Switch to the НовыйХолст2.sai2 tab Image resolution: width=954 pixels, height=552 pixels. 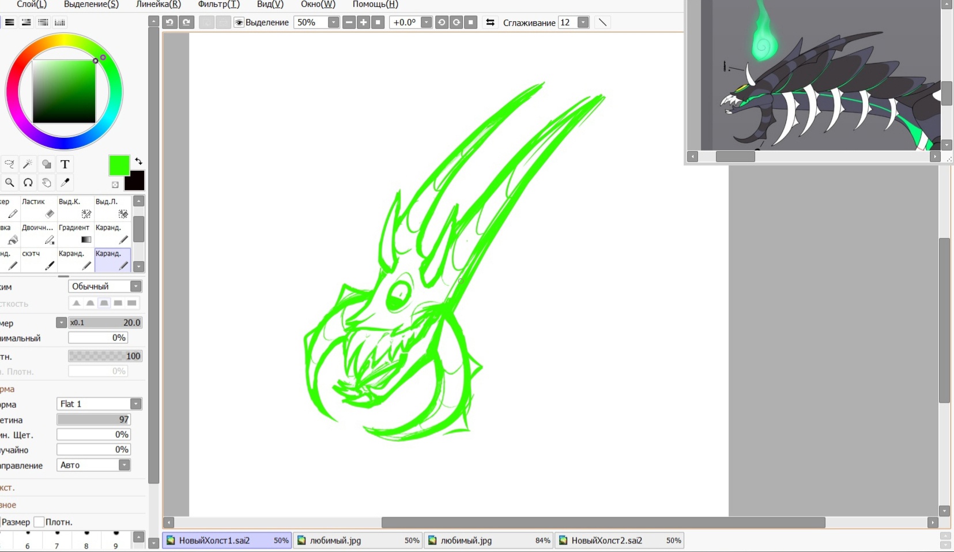pyautogui.click(x=619, y=540)
